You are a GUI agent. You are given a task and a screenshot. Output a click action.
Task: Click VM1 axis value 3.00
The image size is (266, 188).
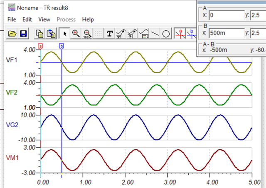30,147
